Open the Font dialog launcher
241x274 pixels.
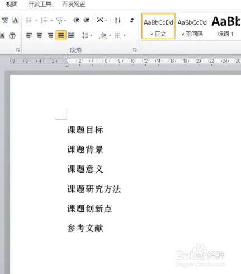pyautogui.click(x=18, y=50)
